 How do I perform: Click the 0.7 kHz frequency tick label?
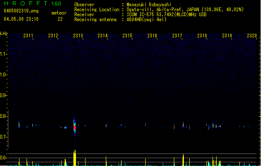3,137
